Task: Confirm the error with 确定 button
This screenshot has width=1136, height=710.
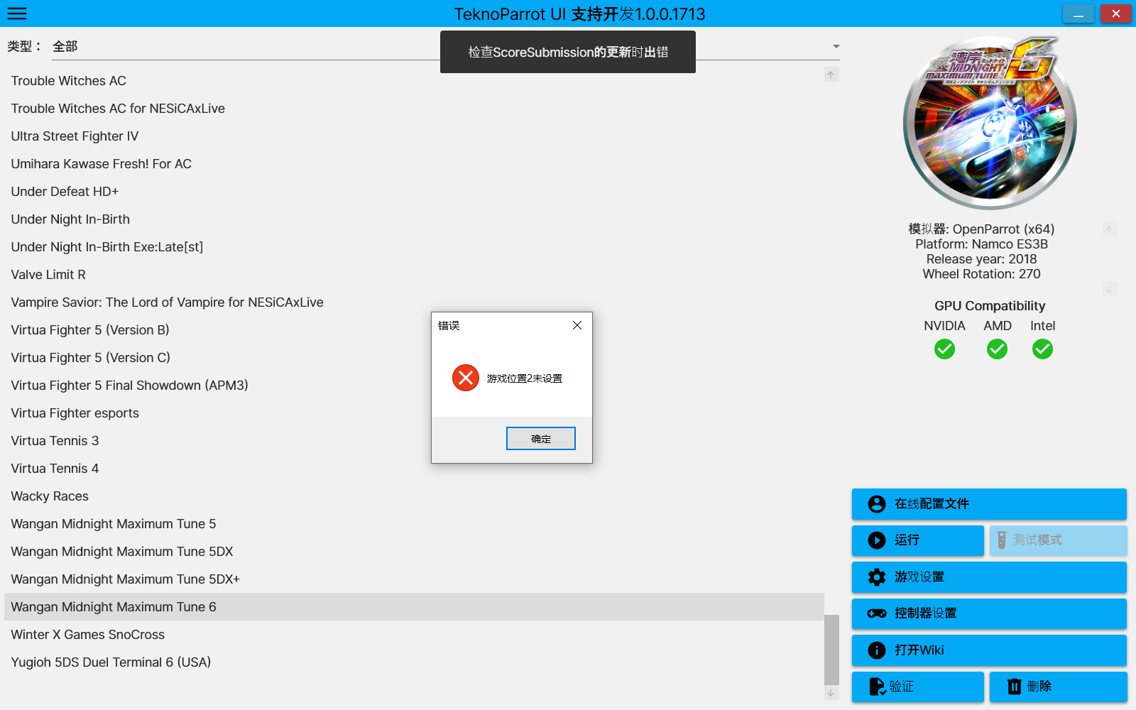Action: tap(541, 439)
